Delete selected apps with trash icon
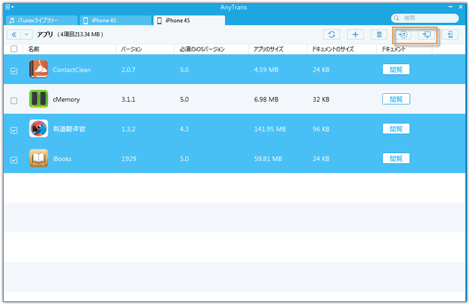470x305 pixels. pyautogui.click(x=379, y=35)
